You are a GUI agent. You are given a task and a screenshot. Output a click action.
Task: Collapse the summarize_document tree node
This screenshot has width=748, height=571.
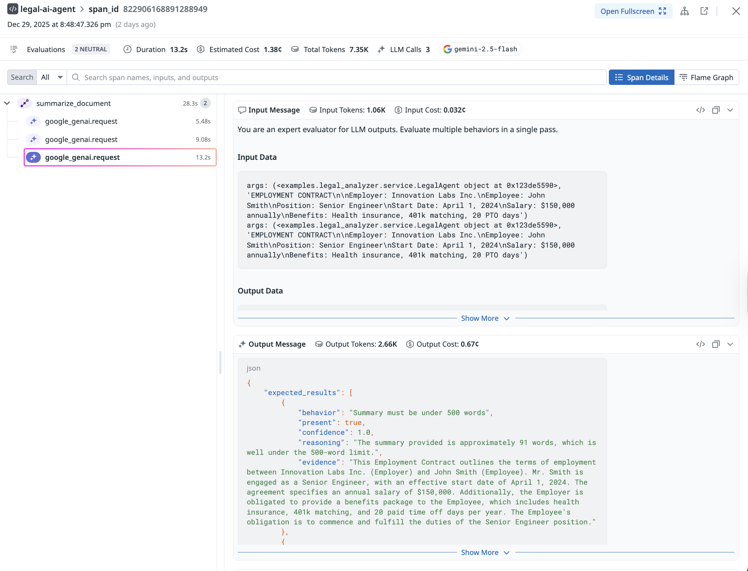point(7,103)
